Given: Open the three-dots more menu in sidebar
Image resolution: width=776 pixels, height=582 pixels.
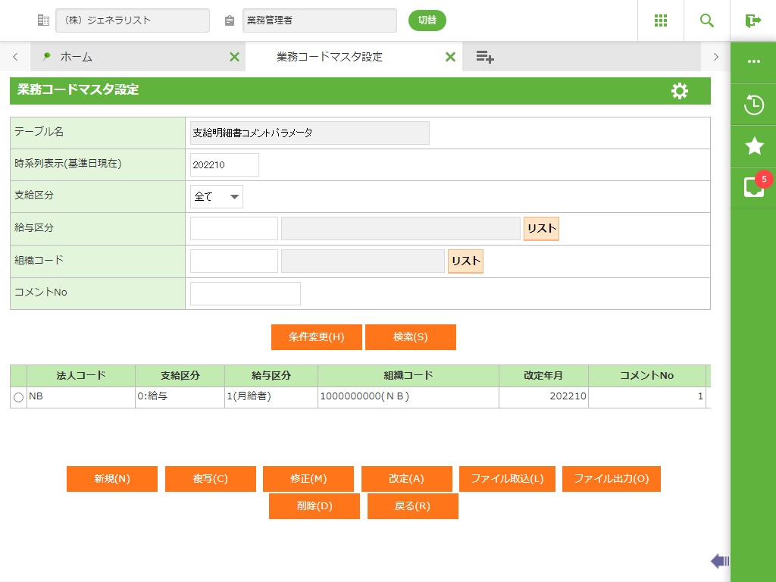Looking at the screenshot, I should (x=753, y=62).
